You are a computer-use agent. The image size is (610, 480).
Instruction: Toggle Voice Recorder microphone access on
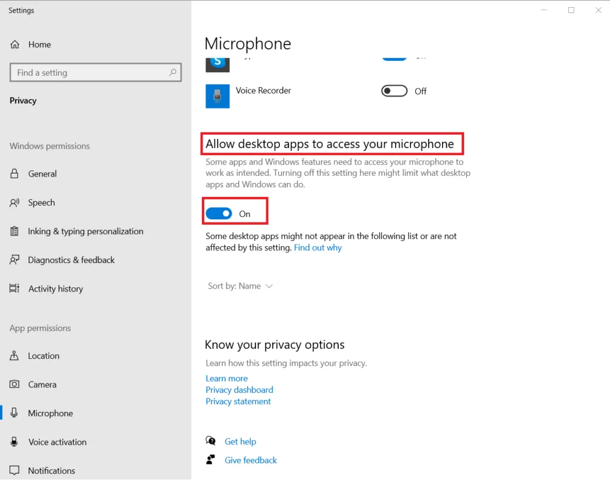(394, 91)
